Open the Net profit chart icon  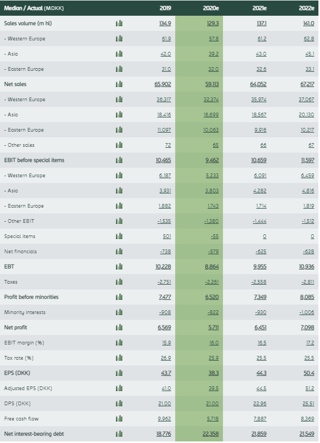(119, 328)
